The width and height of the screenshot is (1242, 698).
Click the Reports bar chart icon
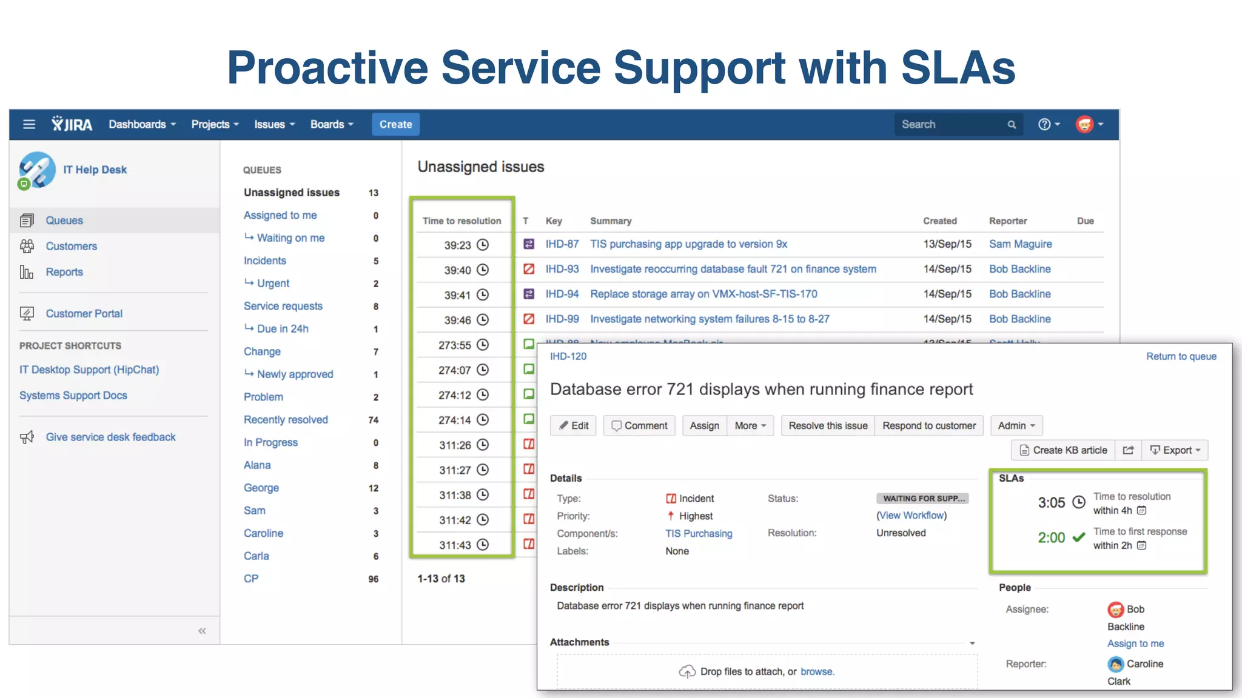tap(27, 272)
